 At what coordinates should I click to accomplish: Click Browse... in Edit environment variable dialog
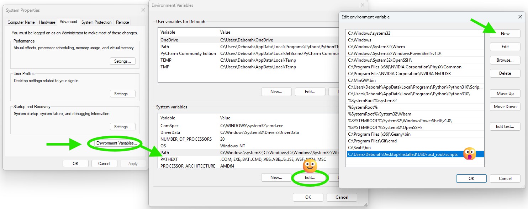[505, 60]
